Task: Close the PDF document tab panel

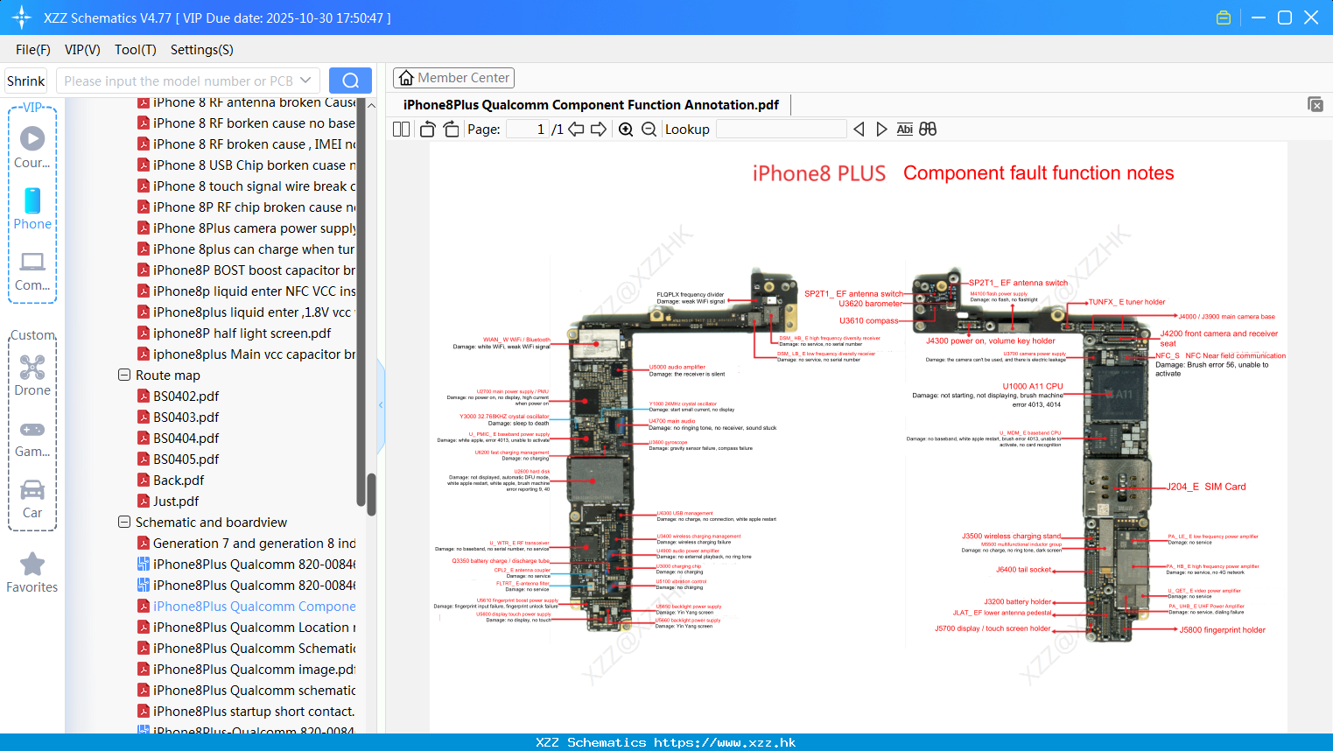Action: click(1315, 104)
